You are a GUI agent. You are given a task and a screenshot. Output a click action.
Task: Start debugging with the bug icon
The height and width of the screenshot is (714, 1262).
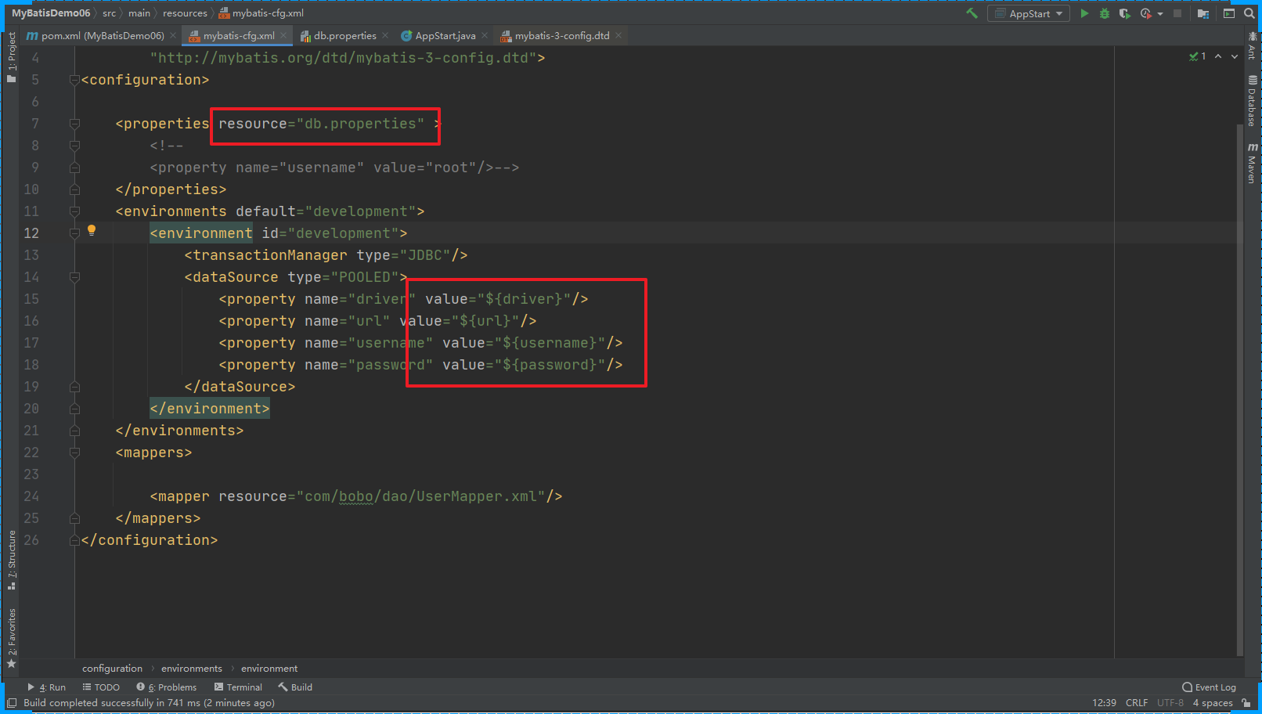[x=1105, y=13]
